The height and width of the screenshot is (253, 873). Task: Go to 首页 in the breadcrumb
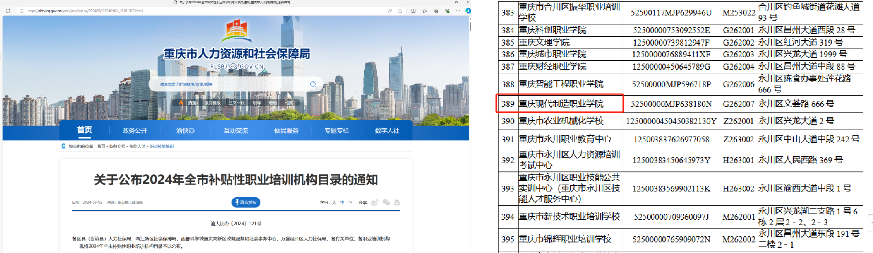pos(101,146)
